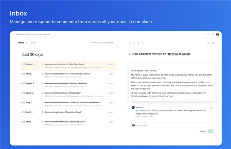
Task: Go to previous notification with up arrow
Action: point(142,43)
